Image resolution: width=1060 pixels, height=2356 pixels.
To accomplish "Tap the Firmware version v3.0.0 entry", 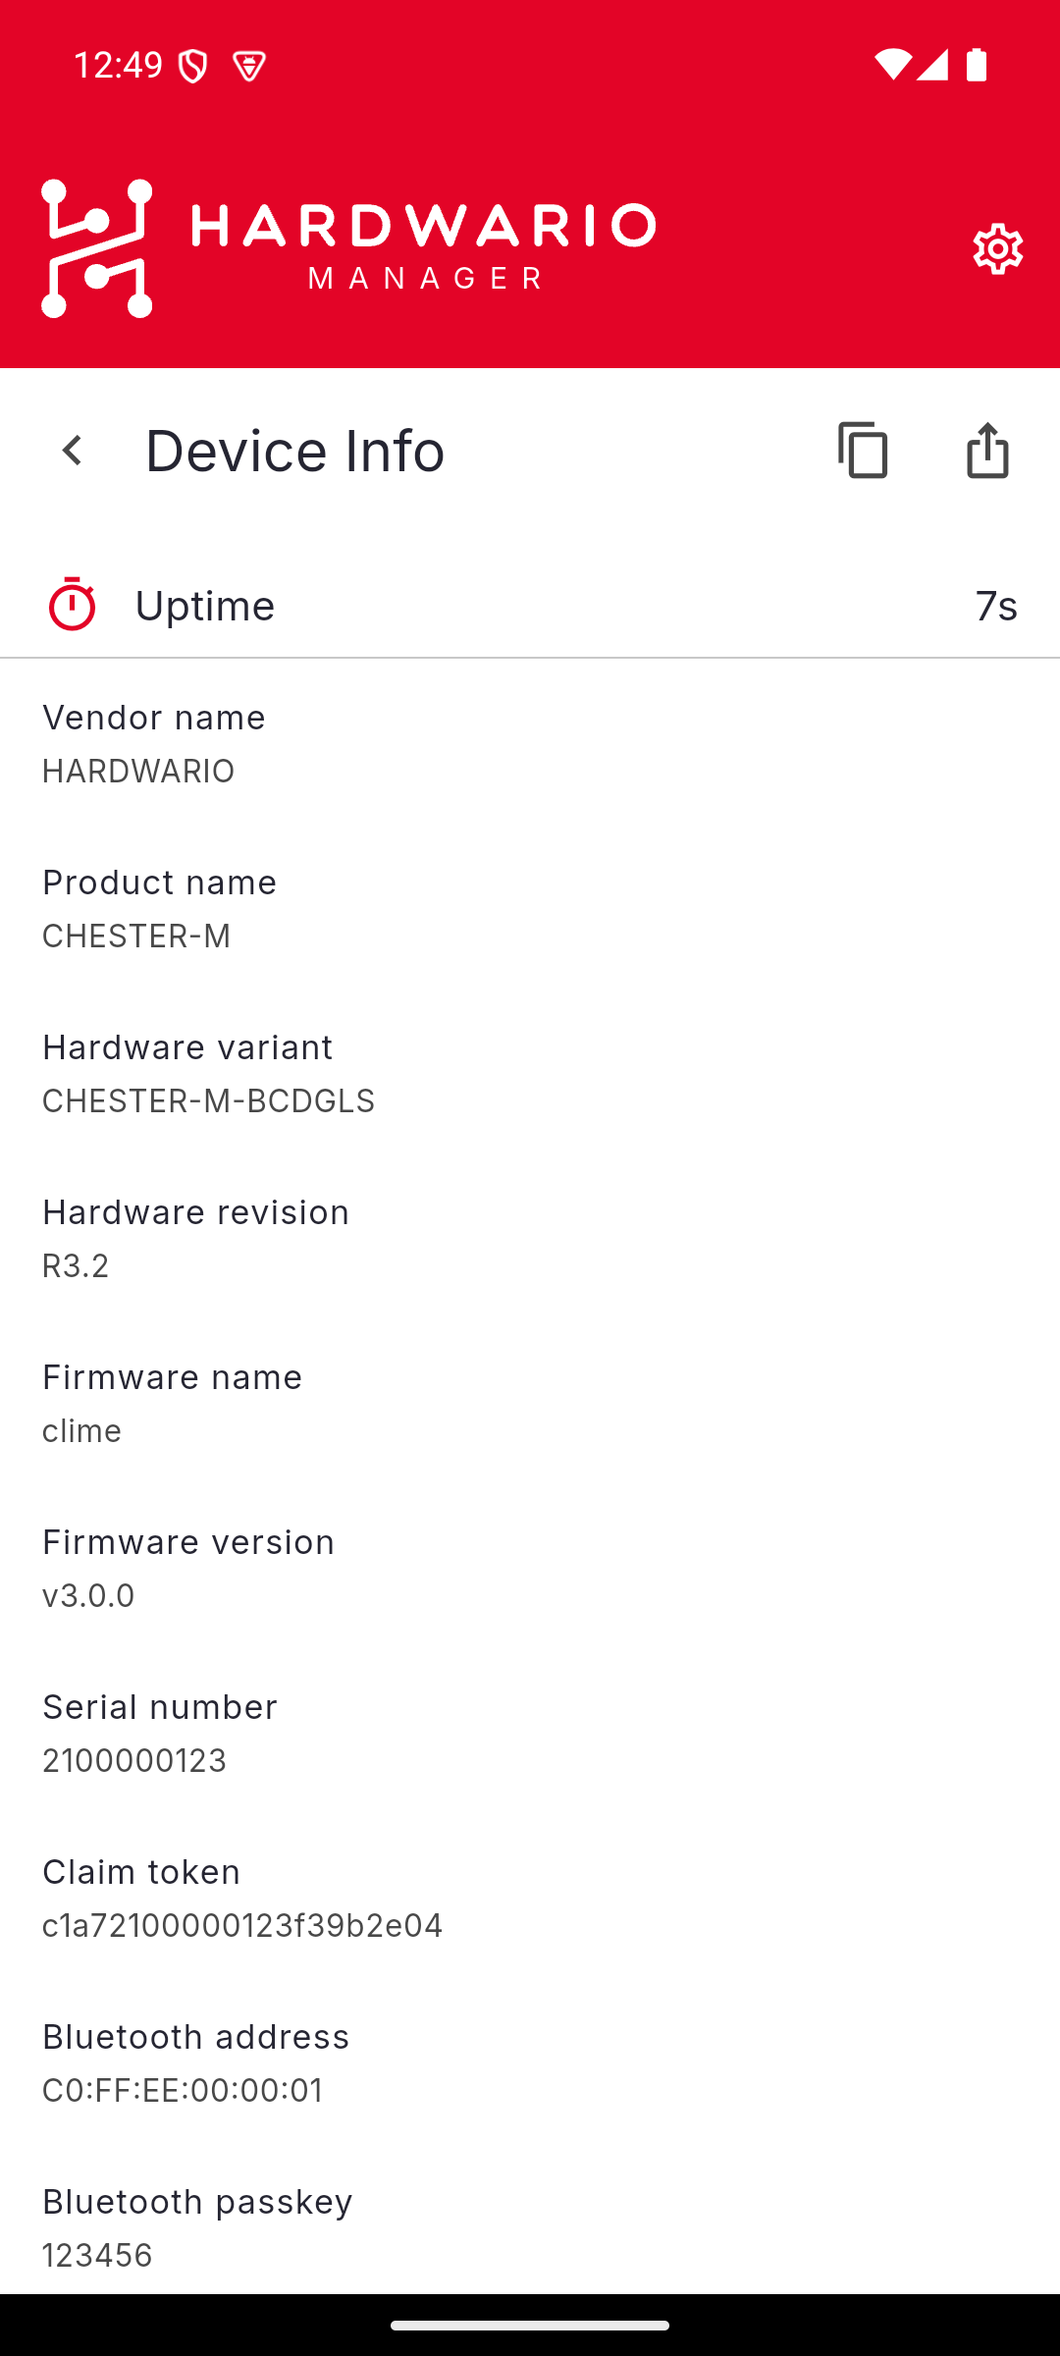I will point(530,1568).
